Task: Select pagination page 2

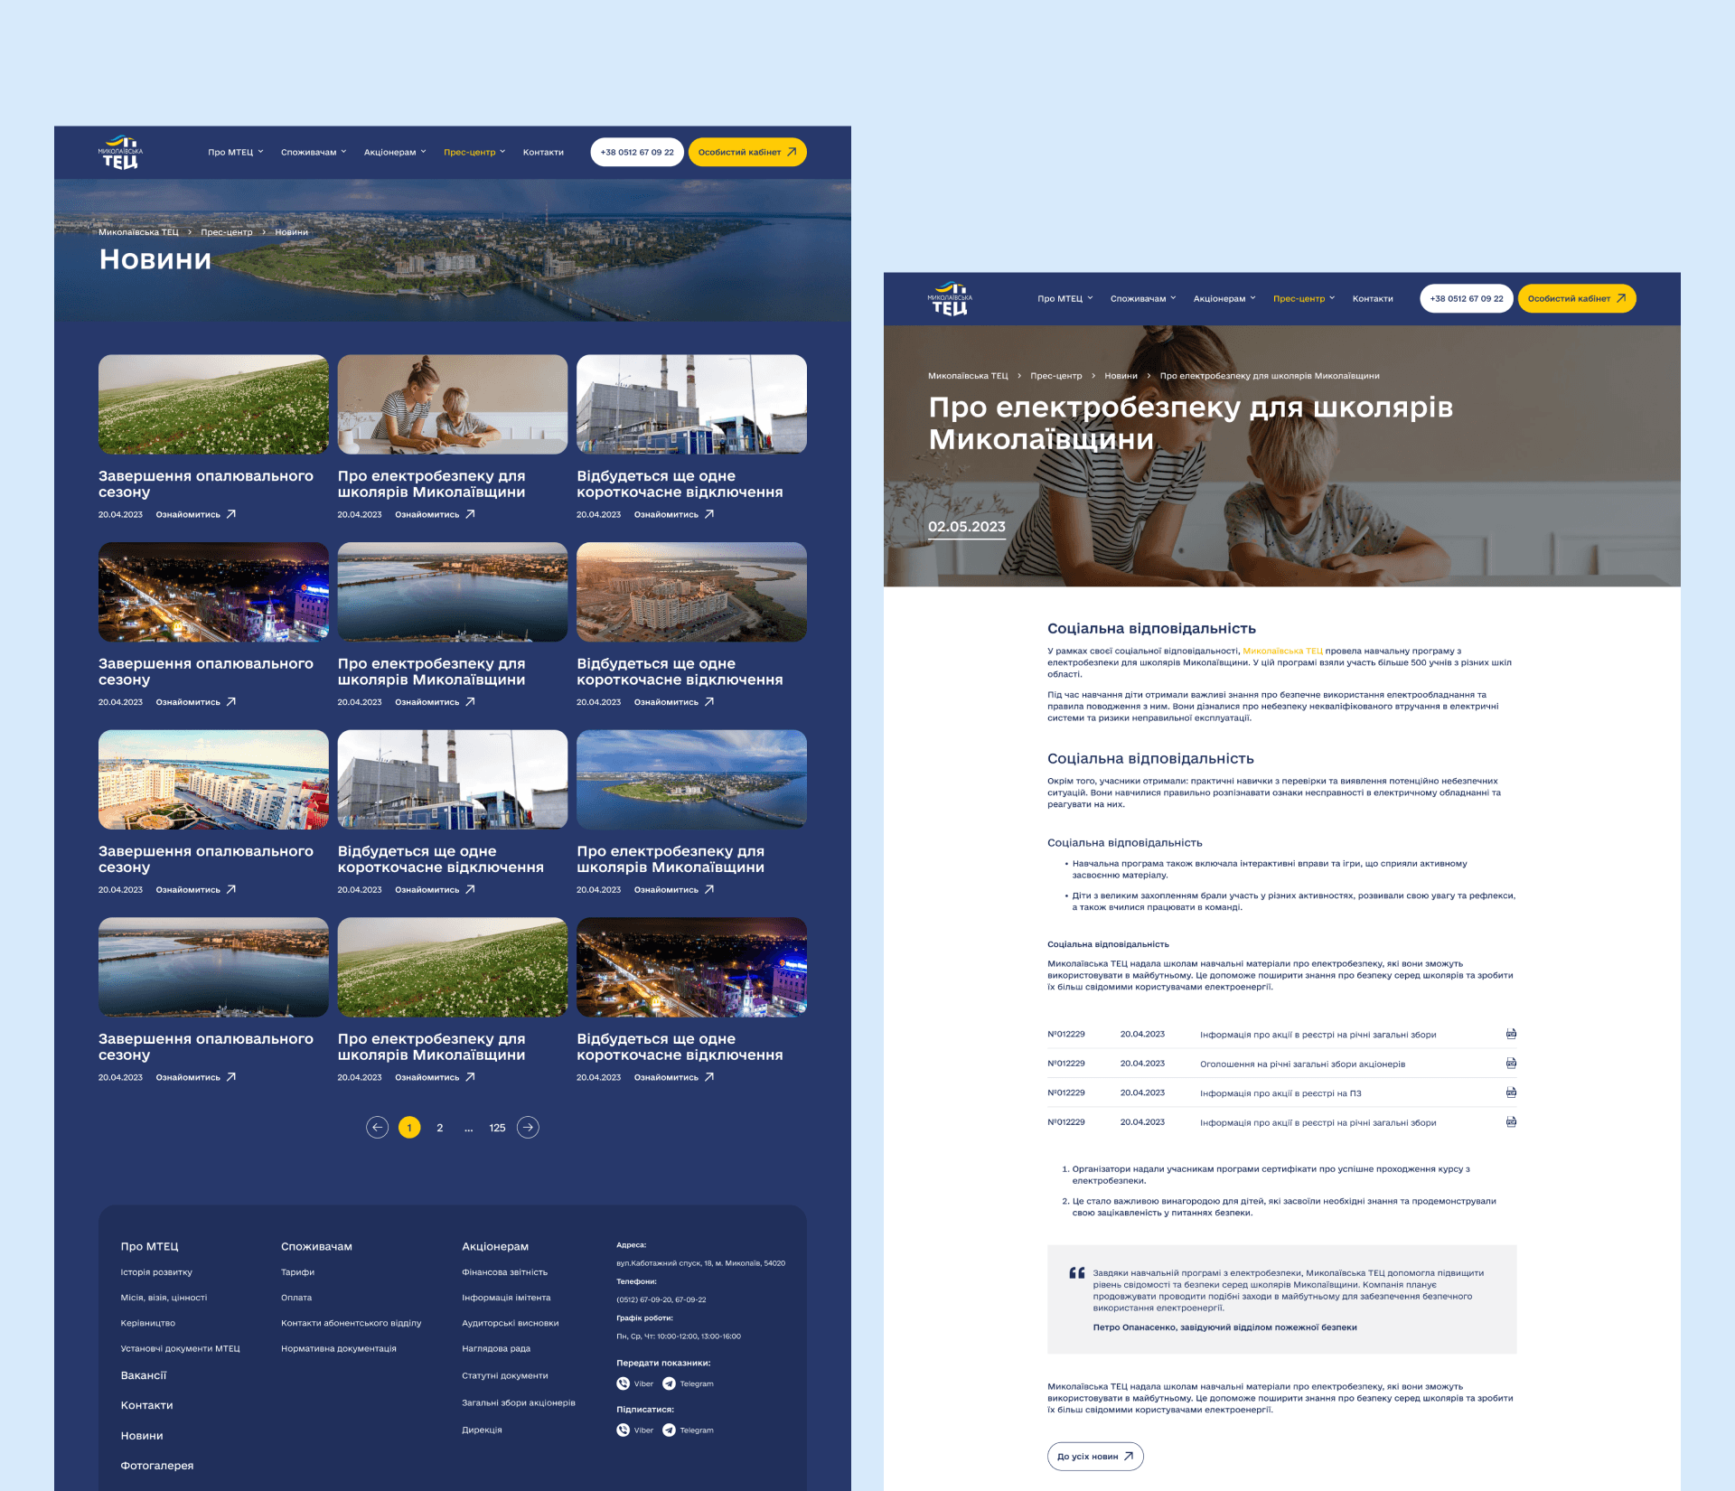Action: click(439, 1128)
